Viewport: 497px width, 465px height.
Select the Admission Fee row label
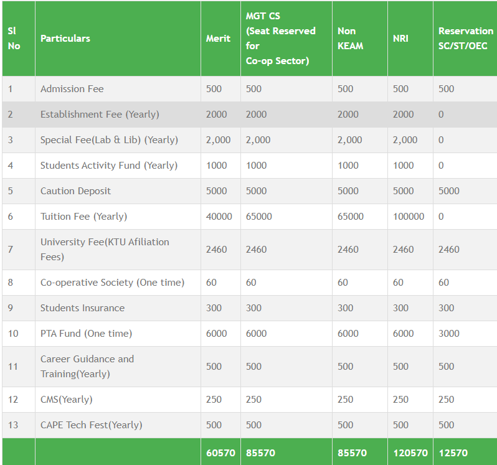(x=72, y=89)
